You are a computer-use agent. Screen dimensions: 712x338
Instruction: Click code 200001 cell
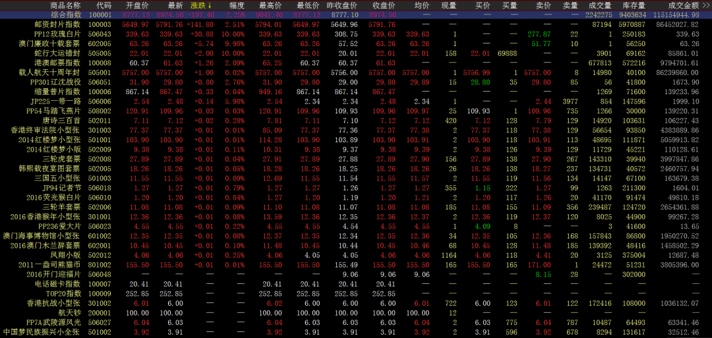100,312
